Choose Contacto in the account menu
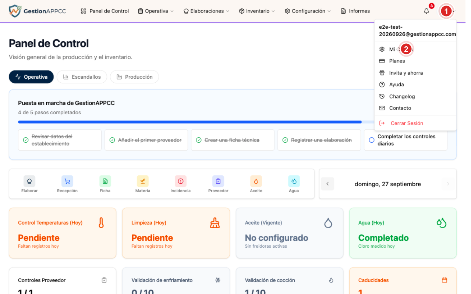Screen dimensions: 471x294 click(x=415, y=108)
